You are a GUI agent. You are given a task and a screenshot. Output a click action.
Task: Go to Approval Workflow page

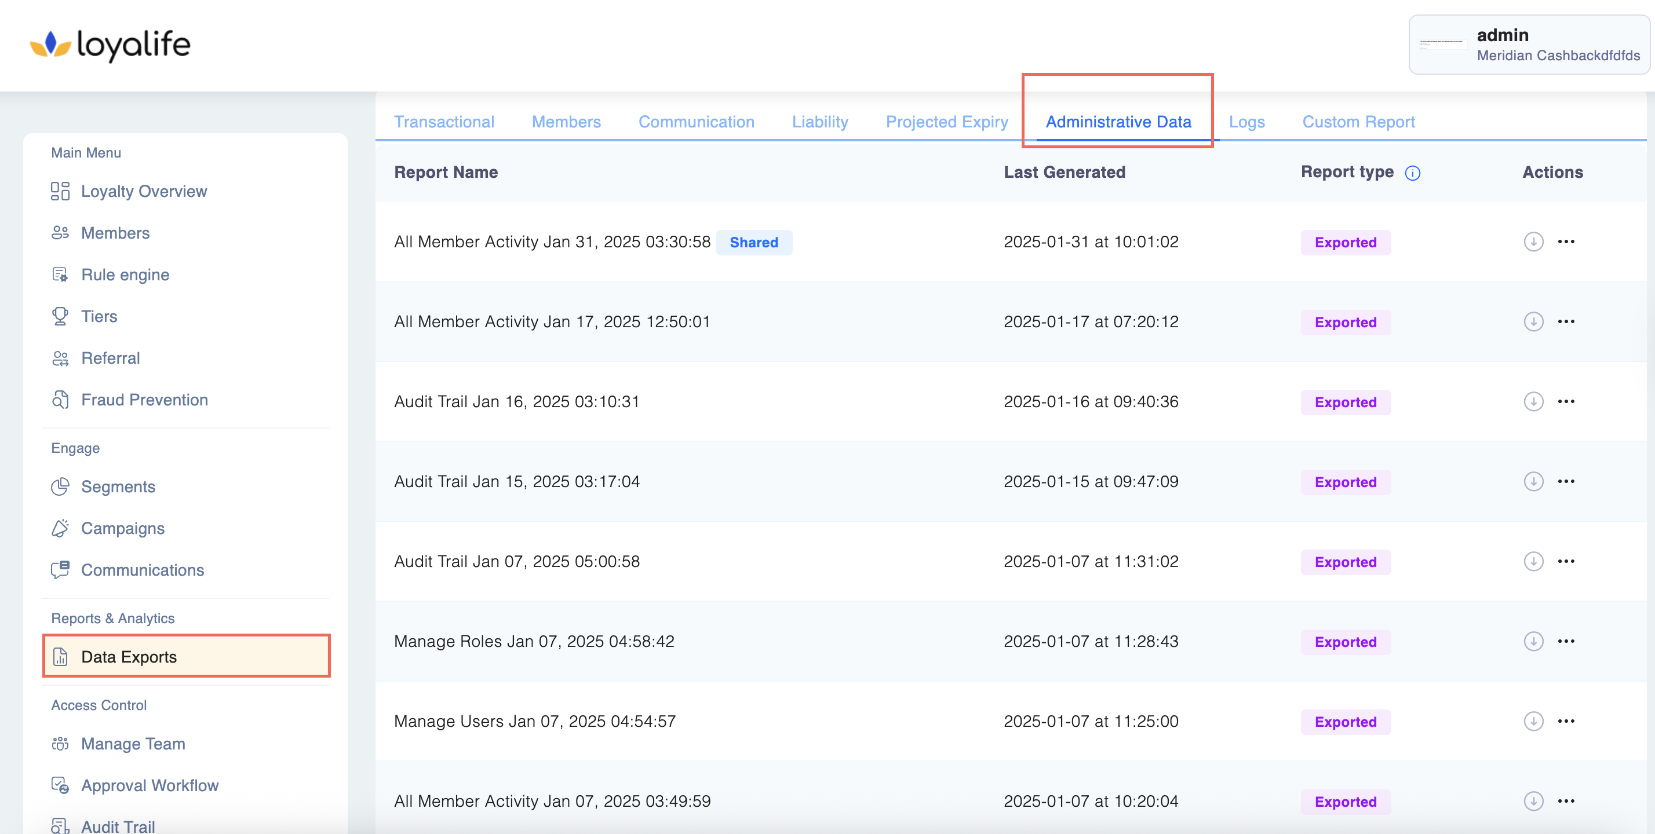(149, 785)
